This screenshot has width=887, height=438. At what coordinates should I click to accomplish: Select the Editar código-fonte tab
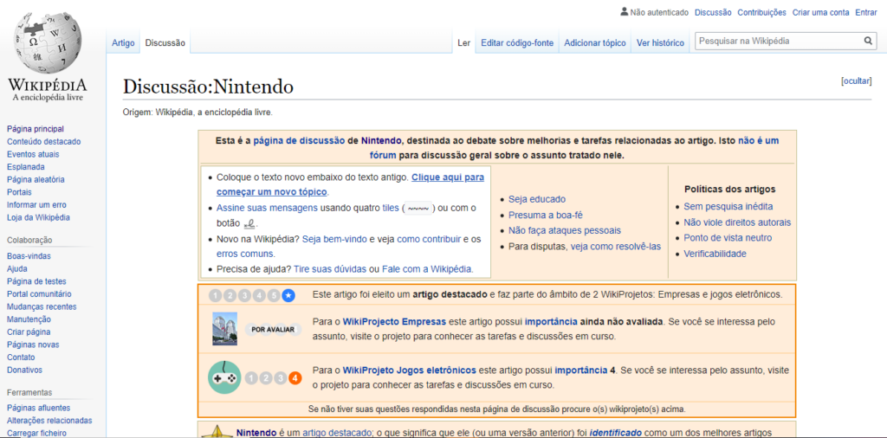[516, 42]
